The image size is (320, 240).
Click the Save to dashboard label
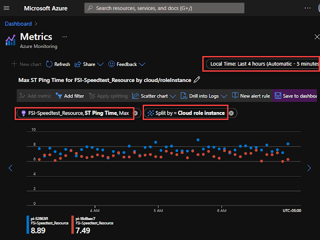(300, 96)
